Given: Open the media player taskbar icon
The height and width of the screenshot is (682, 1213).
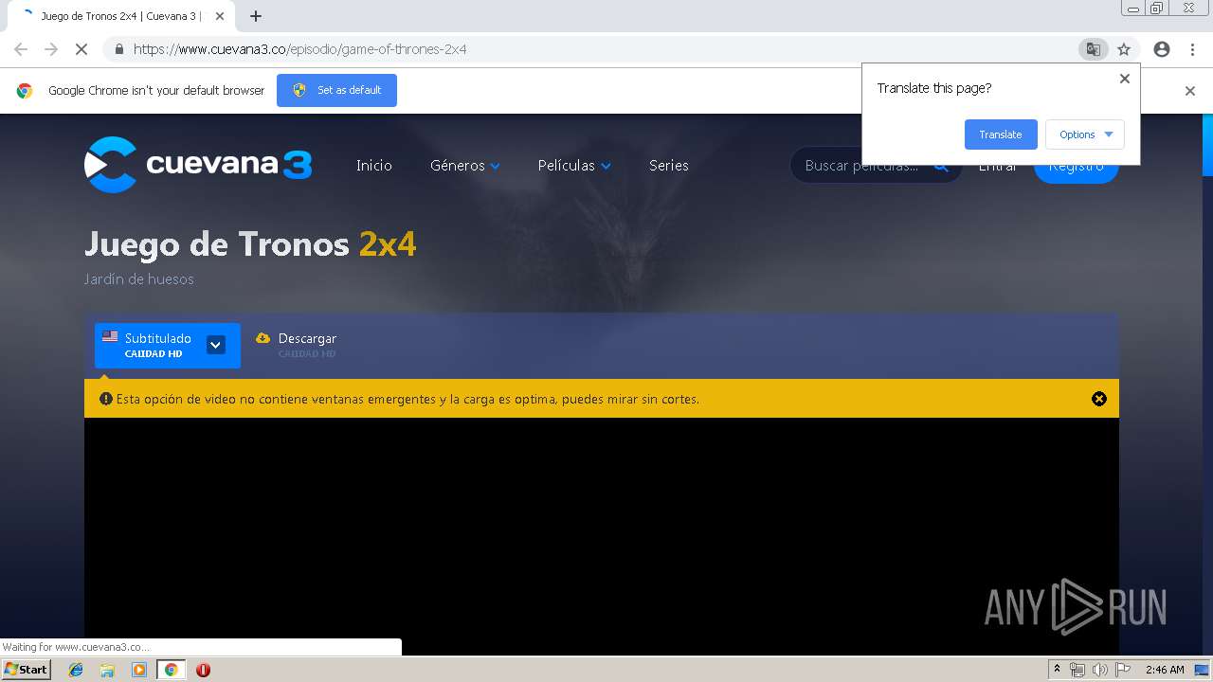Looking at the screenshot, I should pos(139,670).
